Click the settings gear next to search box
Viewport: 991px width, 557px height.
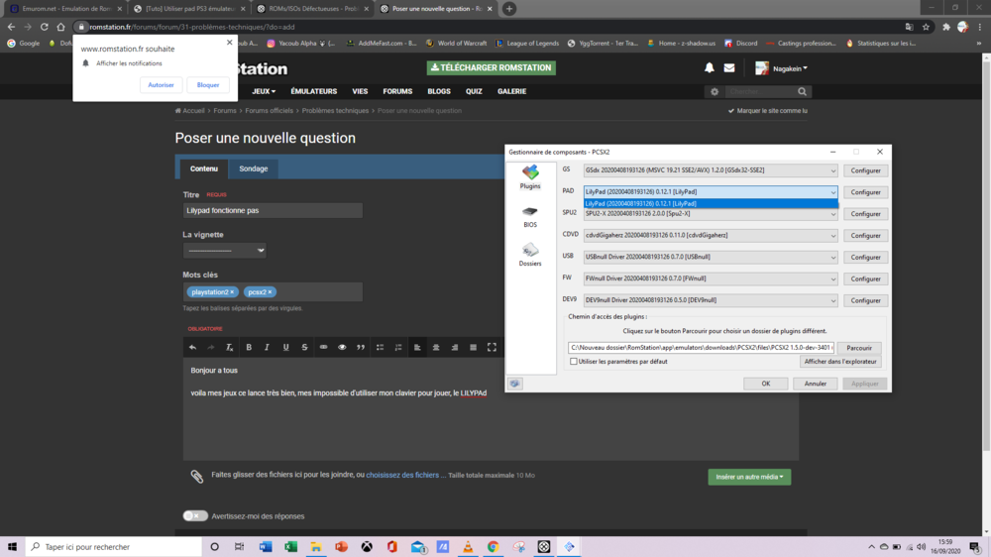715,91
